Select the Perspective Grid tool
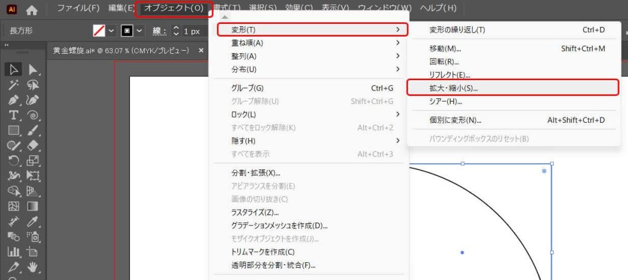Image resolution: width=628 pixels, height=280 pixels. click(x=33, y=191)
